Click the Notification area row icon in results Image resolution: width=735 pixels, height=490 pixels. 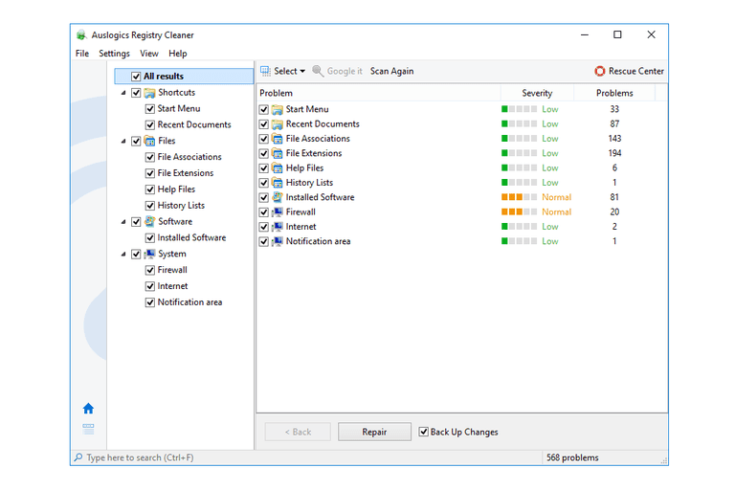click(278, 241)
